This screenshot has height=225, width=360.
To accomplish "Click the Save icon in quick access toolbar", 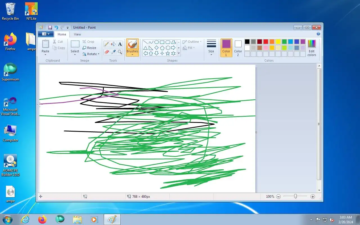I will pyautogui.click(x=50, y=28).
